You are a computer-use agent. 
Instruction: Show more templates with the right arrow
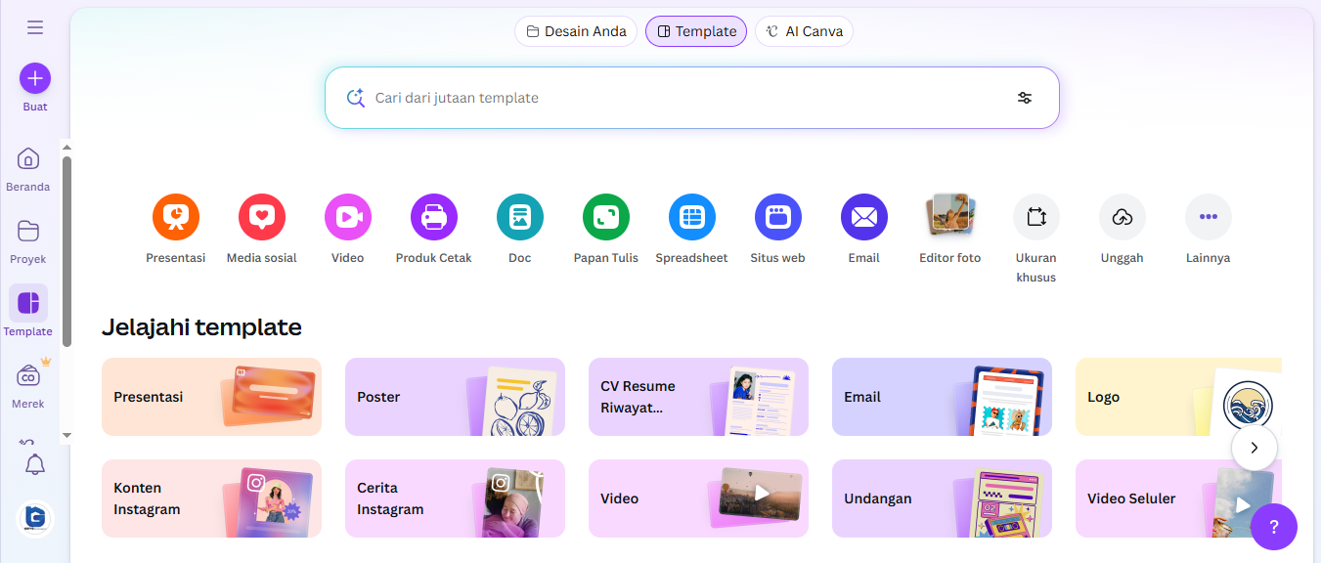click(x=1254, y=448)
